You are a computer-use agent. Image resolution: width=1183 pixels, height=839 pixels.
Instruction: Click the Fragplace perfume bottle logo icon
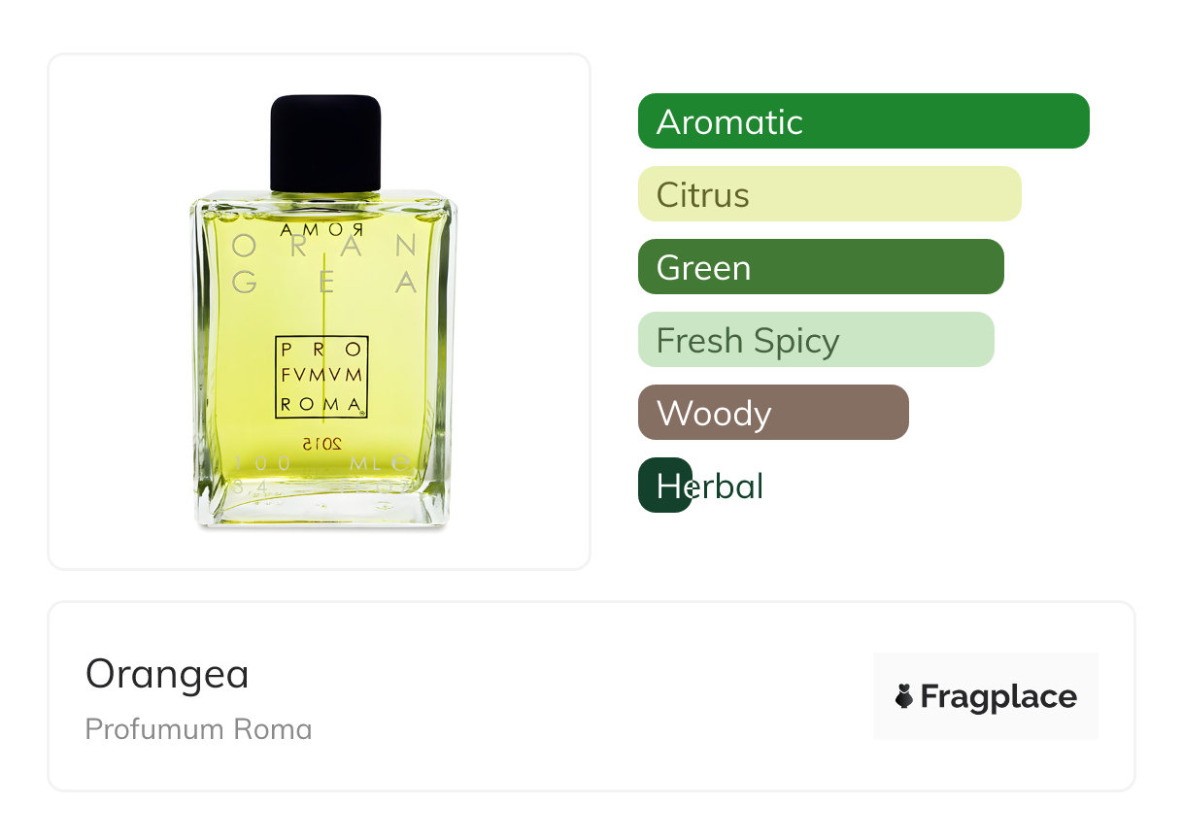[x=904, y=696]
